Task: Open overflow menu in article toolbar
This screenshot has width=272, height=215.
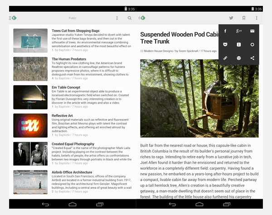Action: tap(257, 18)
